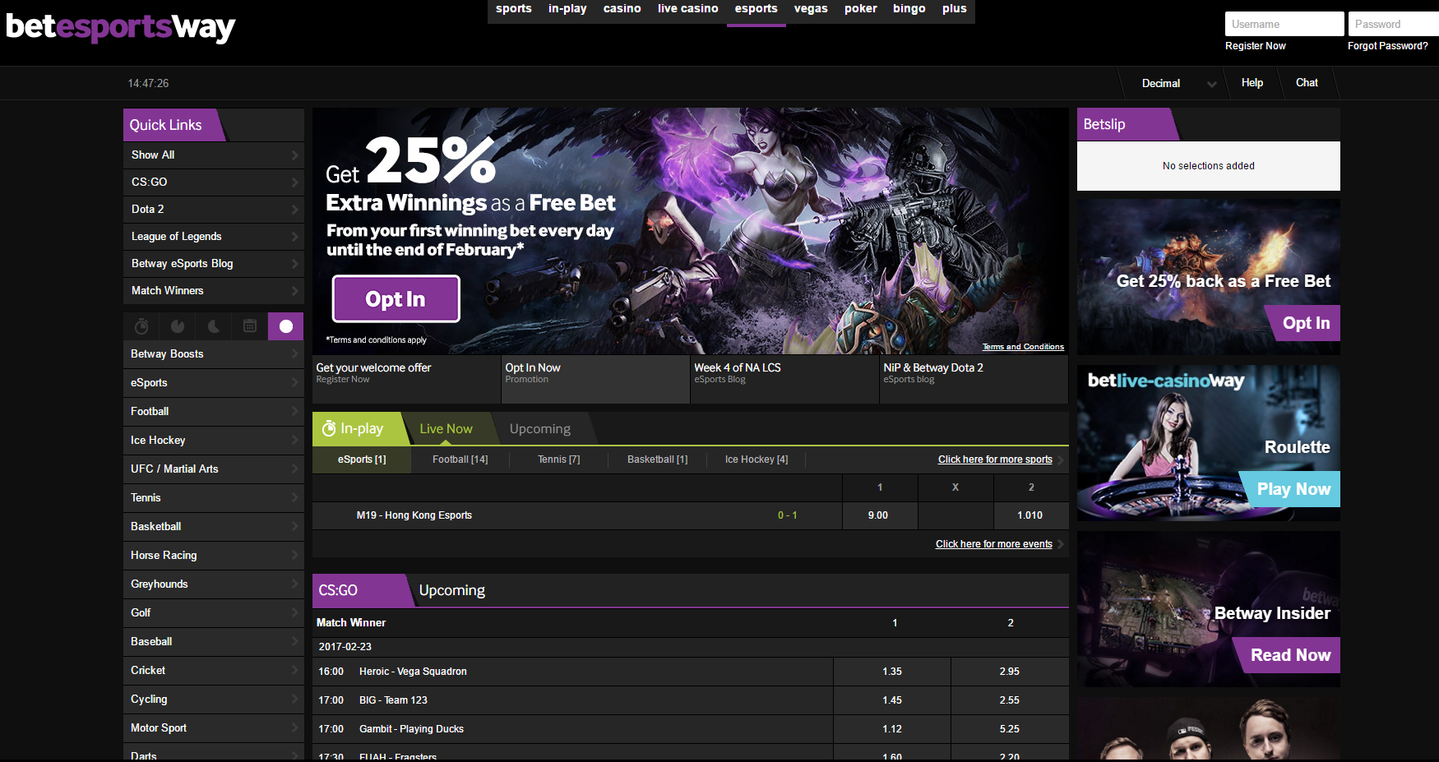
Task: Open the Betway eSports Blog quick link
Action: (x=214, y=264)
